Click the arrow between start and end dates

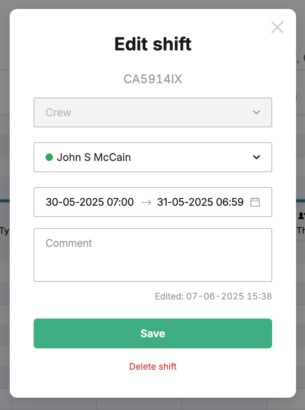[146, 202]
